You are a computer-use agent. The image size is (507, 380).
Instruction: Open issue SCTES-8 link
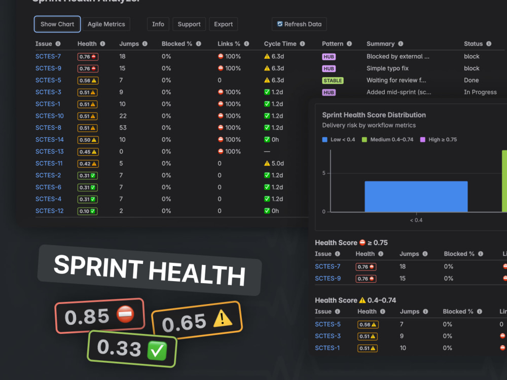click(x=48, y=128)
